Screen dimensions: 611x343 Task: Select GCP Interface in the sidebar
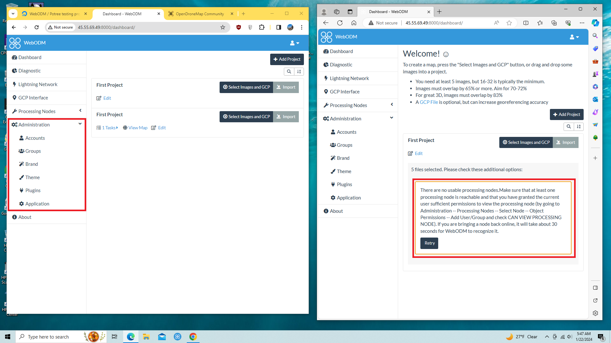(x=33, y=98)
